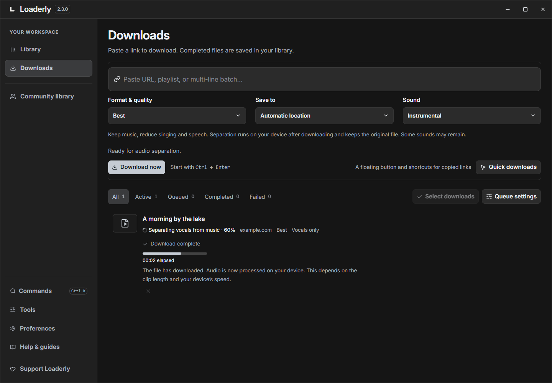Start the download with Download now
This screenshot has width=552, height=383.
click(136, 167)
